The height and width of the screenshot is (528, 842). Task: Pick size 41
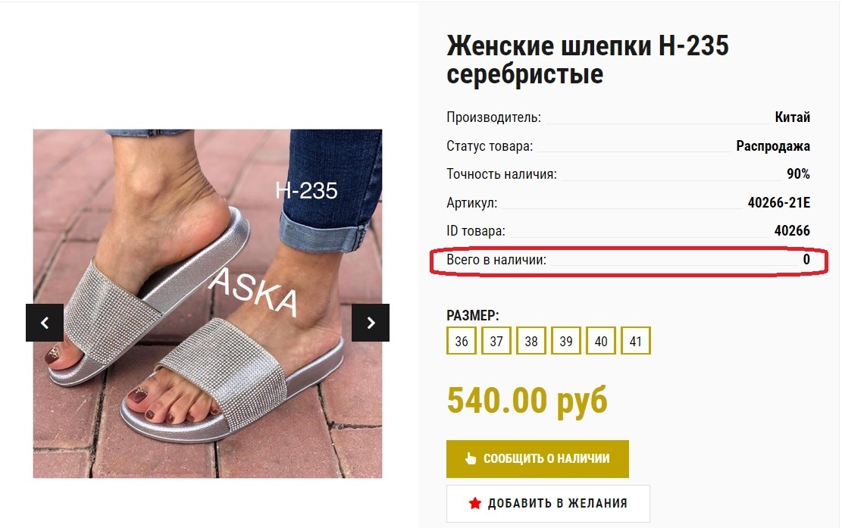(x=636, y=341)
